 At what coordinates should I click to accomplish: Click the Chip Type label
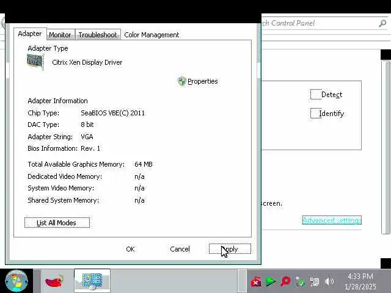tap(43, 113)
